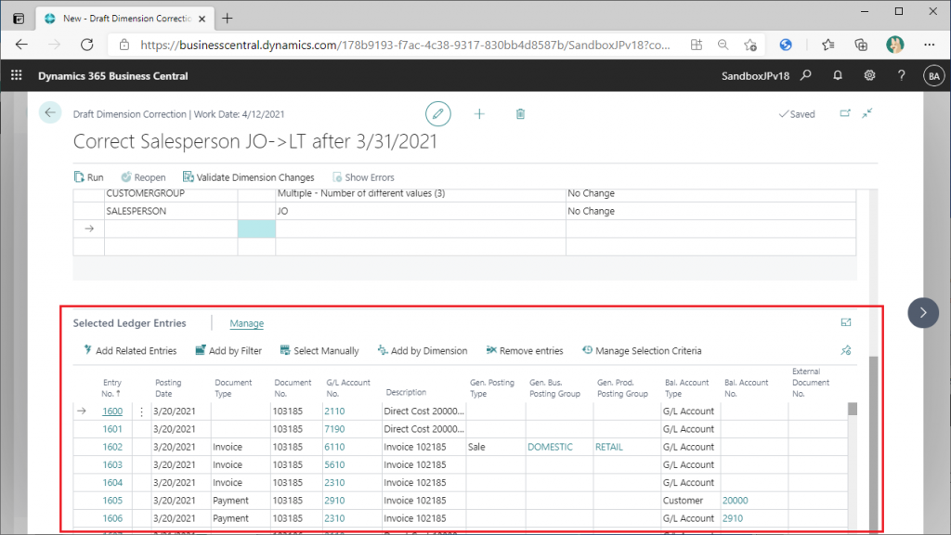Select the highlighted empty dimension cell
The width and height of the screenshot is (951, 535).
pyautogui.click(x=256, y=228)
